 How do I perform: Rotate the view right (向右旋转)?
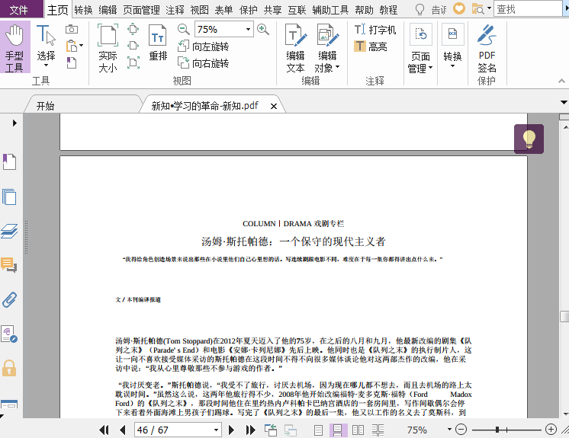[203, 63]
